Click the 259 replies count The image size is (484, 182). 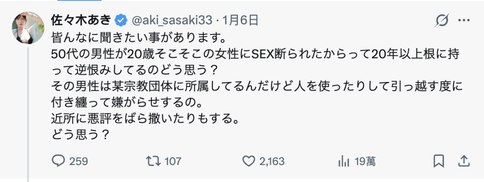78,161
